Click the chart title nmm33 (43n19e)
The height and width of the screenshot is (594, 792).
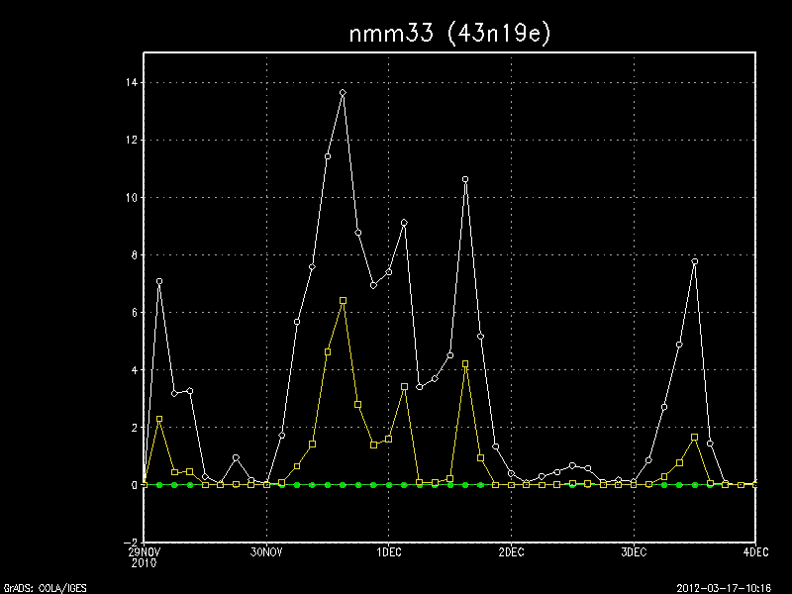point(449,34)
